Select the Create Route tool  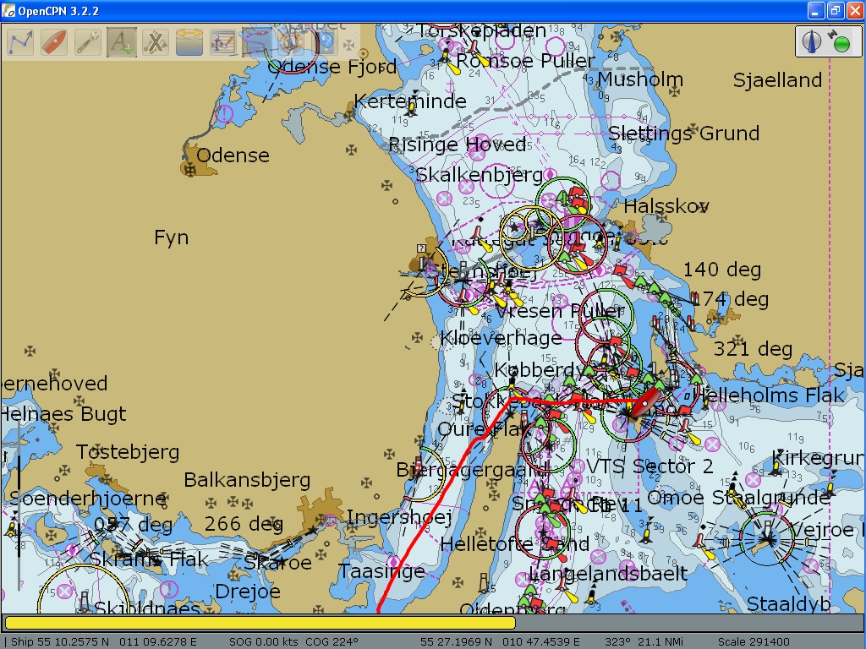pyautogui.click(x=20, y=42)
